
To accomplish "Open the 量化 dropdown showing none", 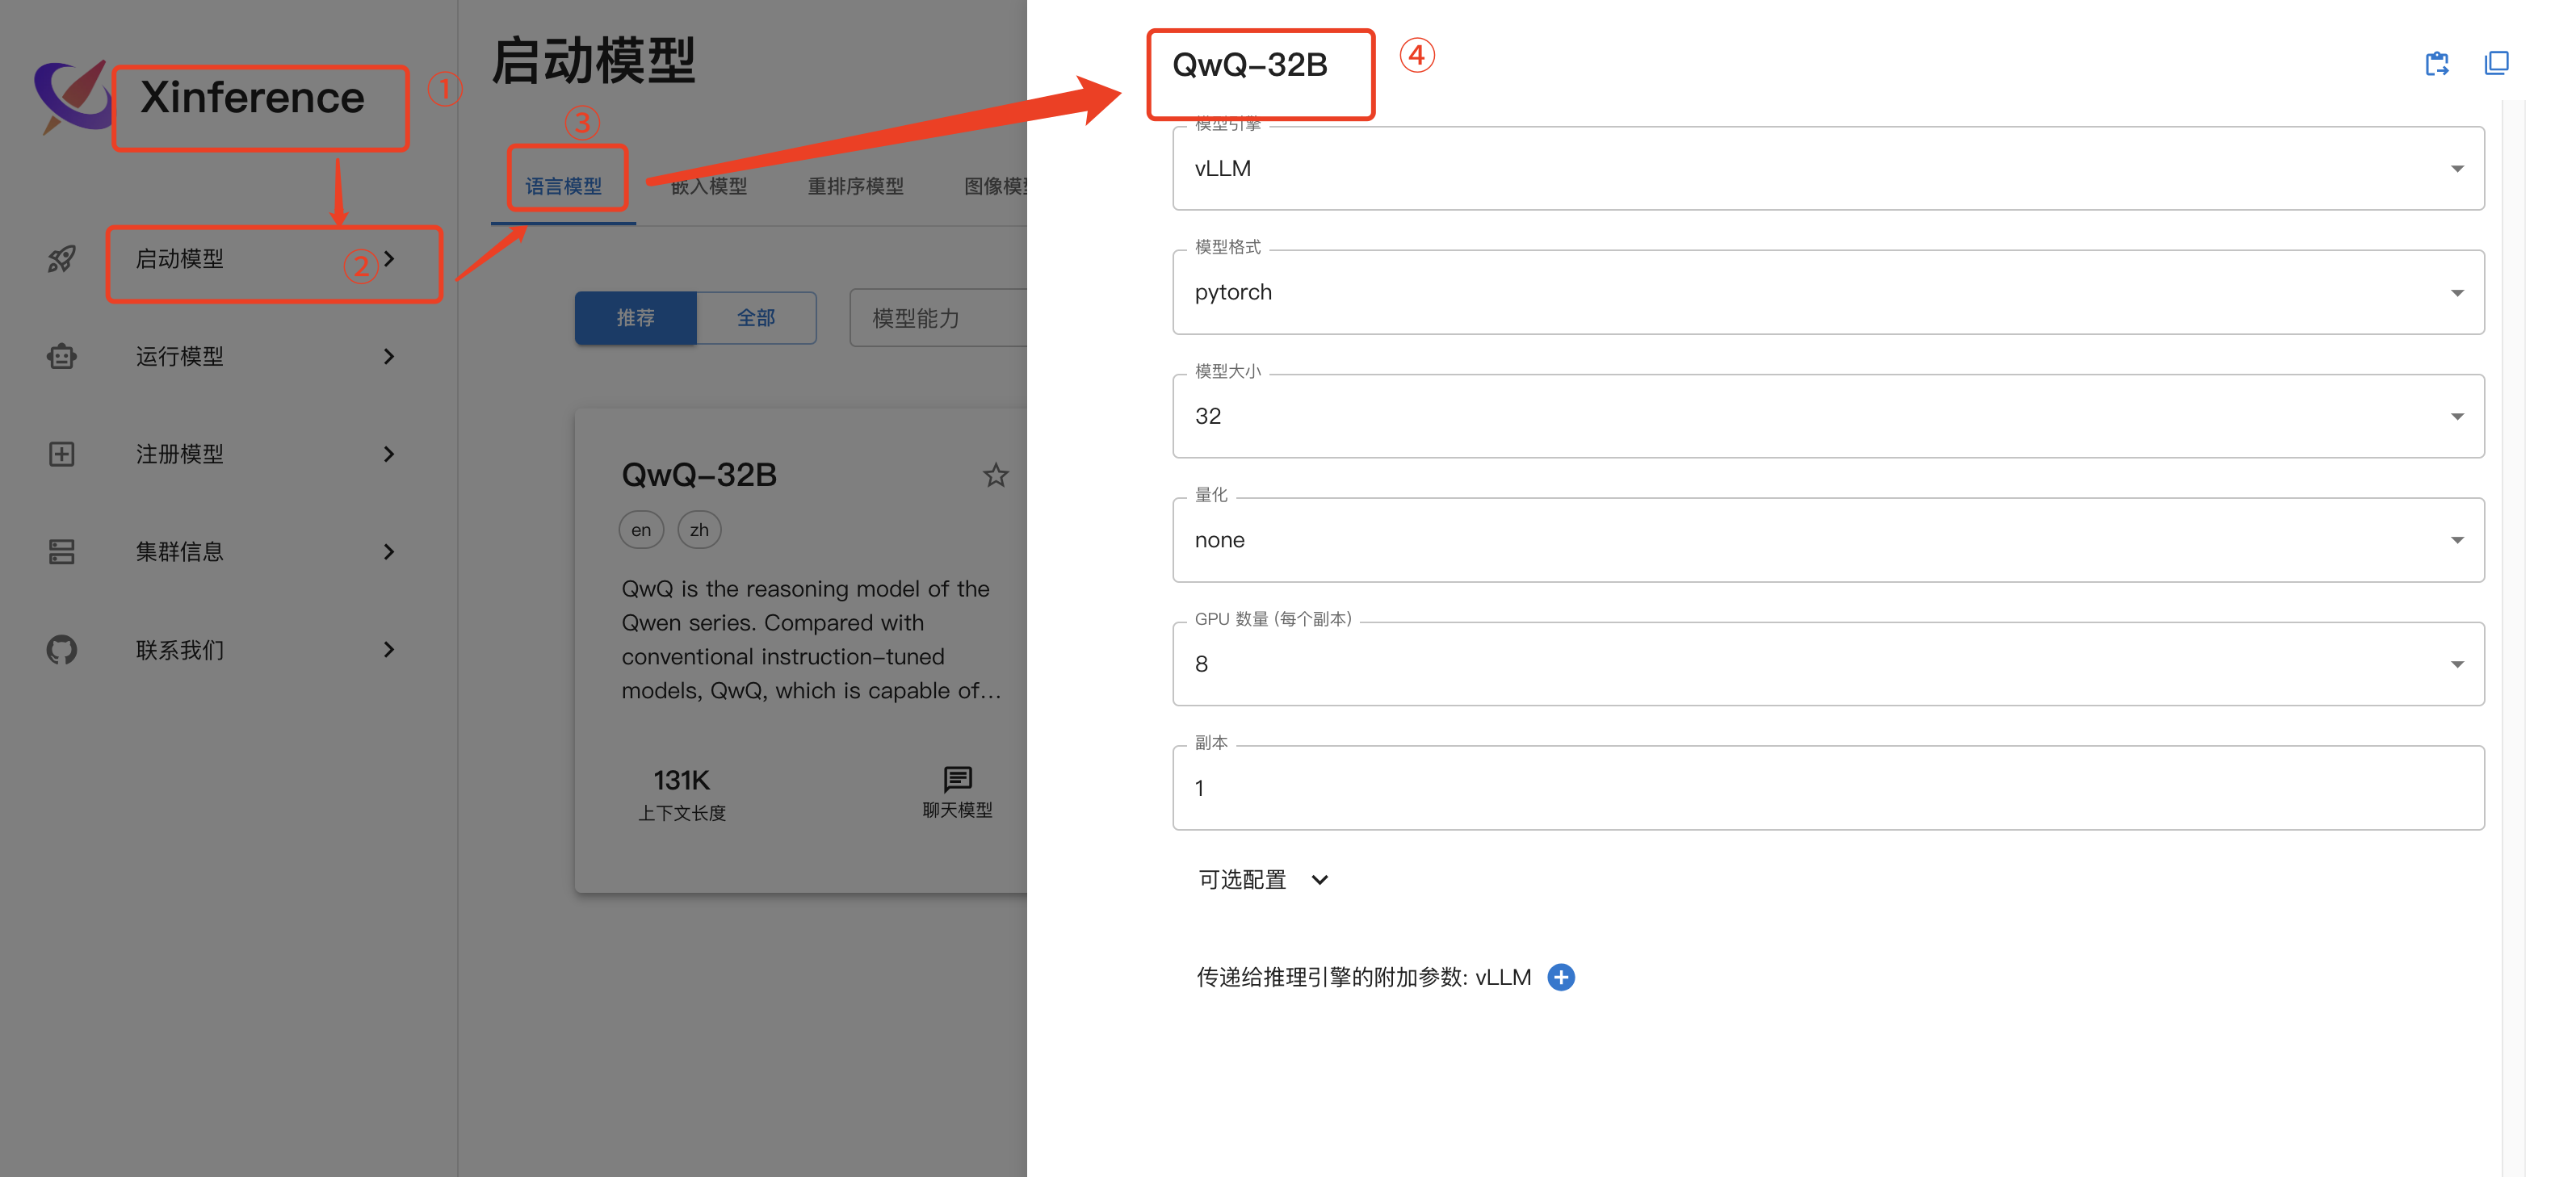I will coord(1828,540).
